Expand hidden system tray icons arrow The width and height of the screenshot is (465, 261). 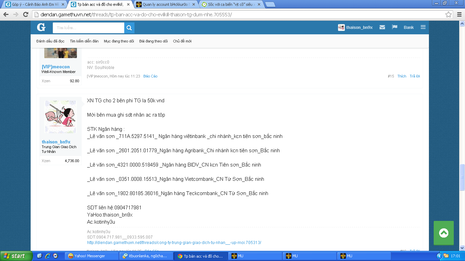coord(439,256)
